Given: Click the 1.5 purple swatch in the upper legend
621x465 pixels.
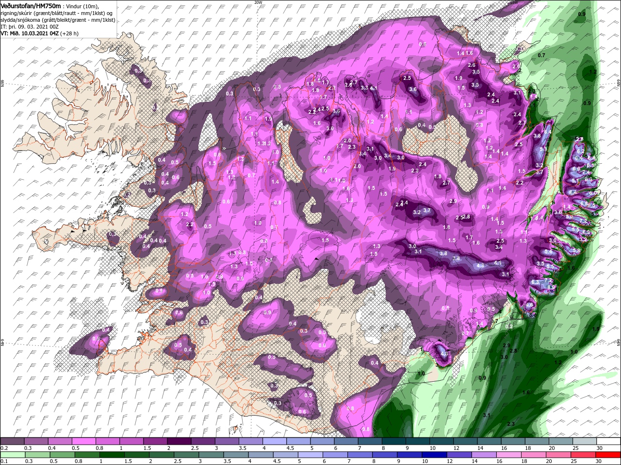Looking at the screenshot, I should [x=155, y=441].
